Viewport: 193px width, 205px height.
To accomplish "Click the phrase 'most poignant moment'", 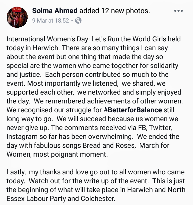I will pyautogui.click(x=70, y=154).
